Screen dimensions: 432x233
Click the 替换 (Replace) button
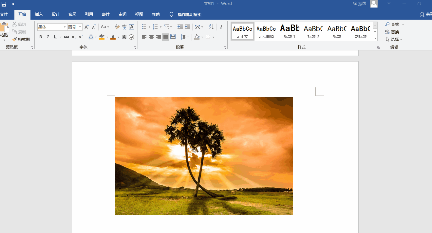point(392,32)
